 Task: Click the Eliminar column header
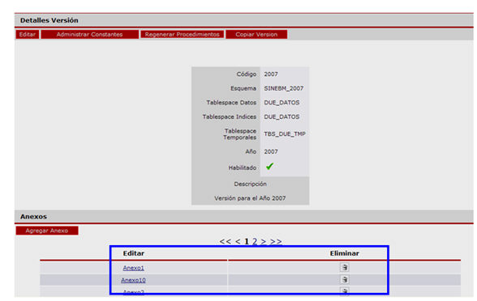click(344, 253)
